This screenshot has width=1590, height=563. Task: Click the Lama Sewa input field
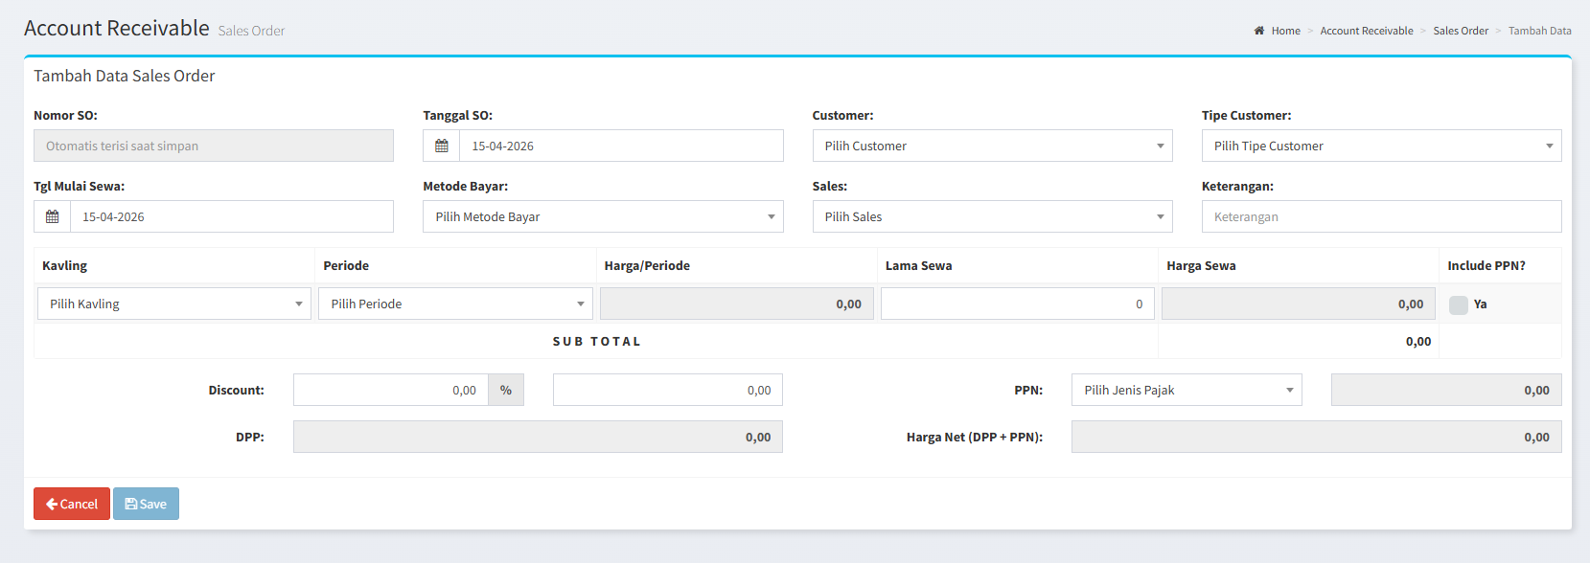click(x=1017, y=304)
